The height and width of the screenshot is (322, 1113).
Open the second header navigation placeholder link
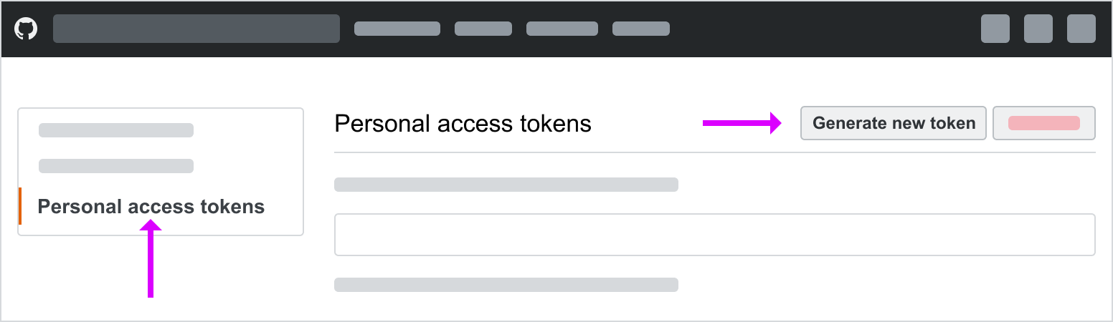point(483,29)
